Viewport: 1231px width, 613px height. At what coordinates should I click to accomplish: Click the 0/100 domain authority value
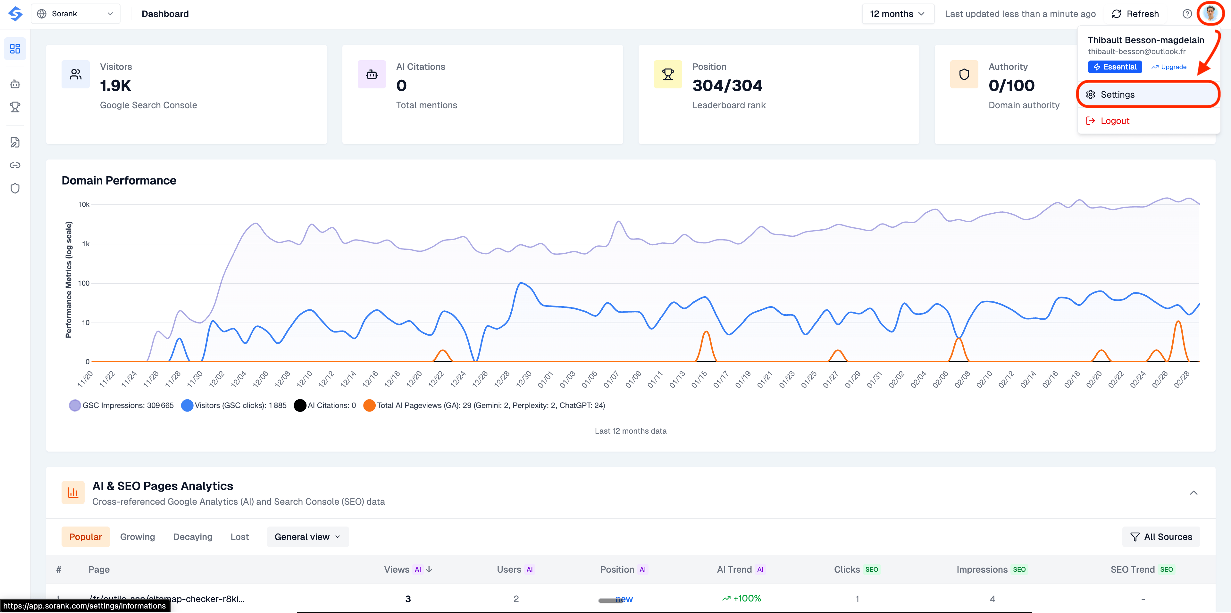(1012, 86)
